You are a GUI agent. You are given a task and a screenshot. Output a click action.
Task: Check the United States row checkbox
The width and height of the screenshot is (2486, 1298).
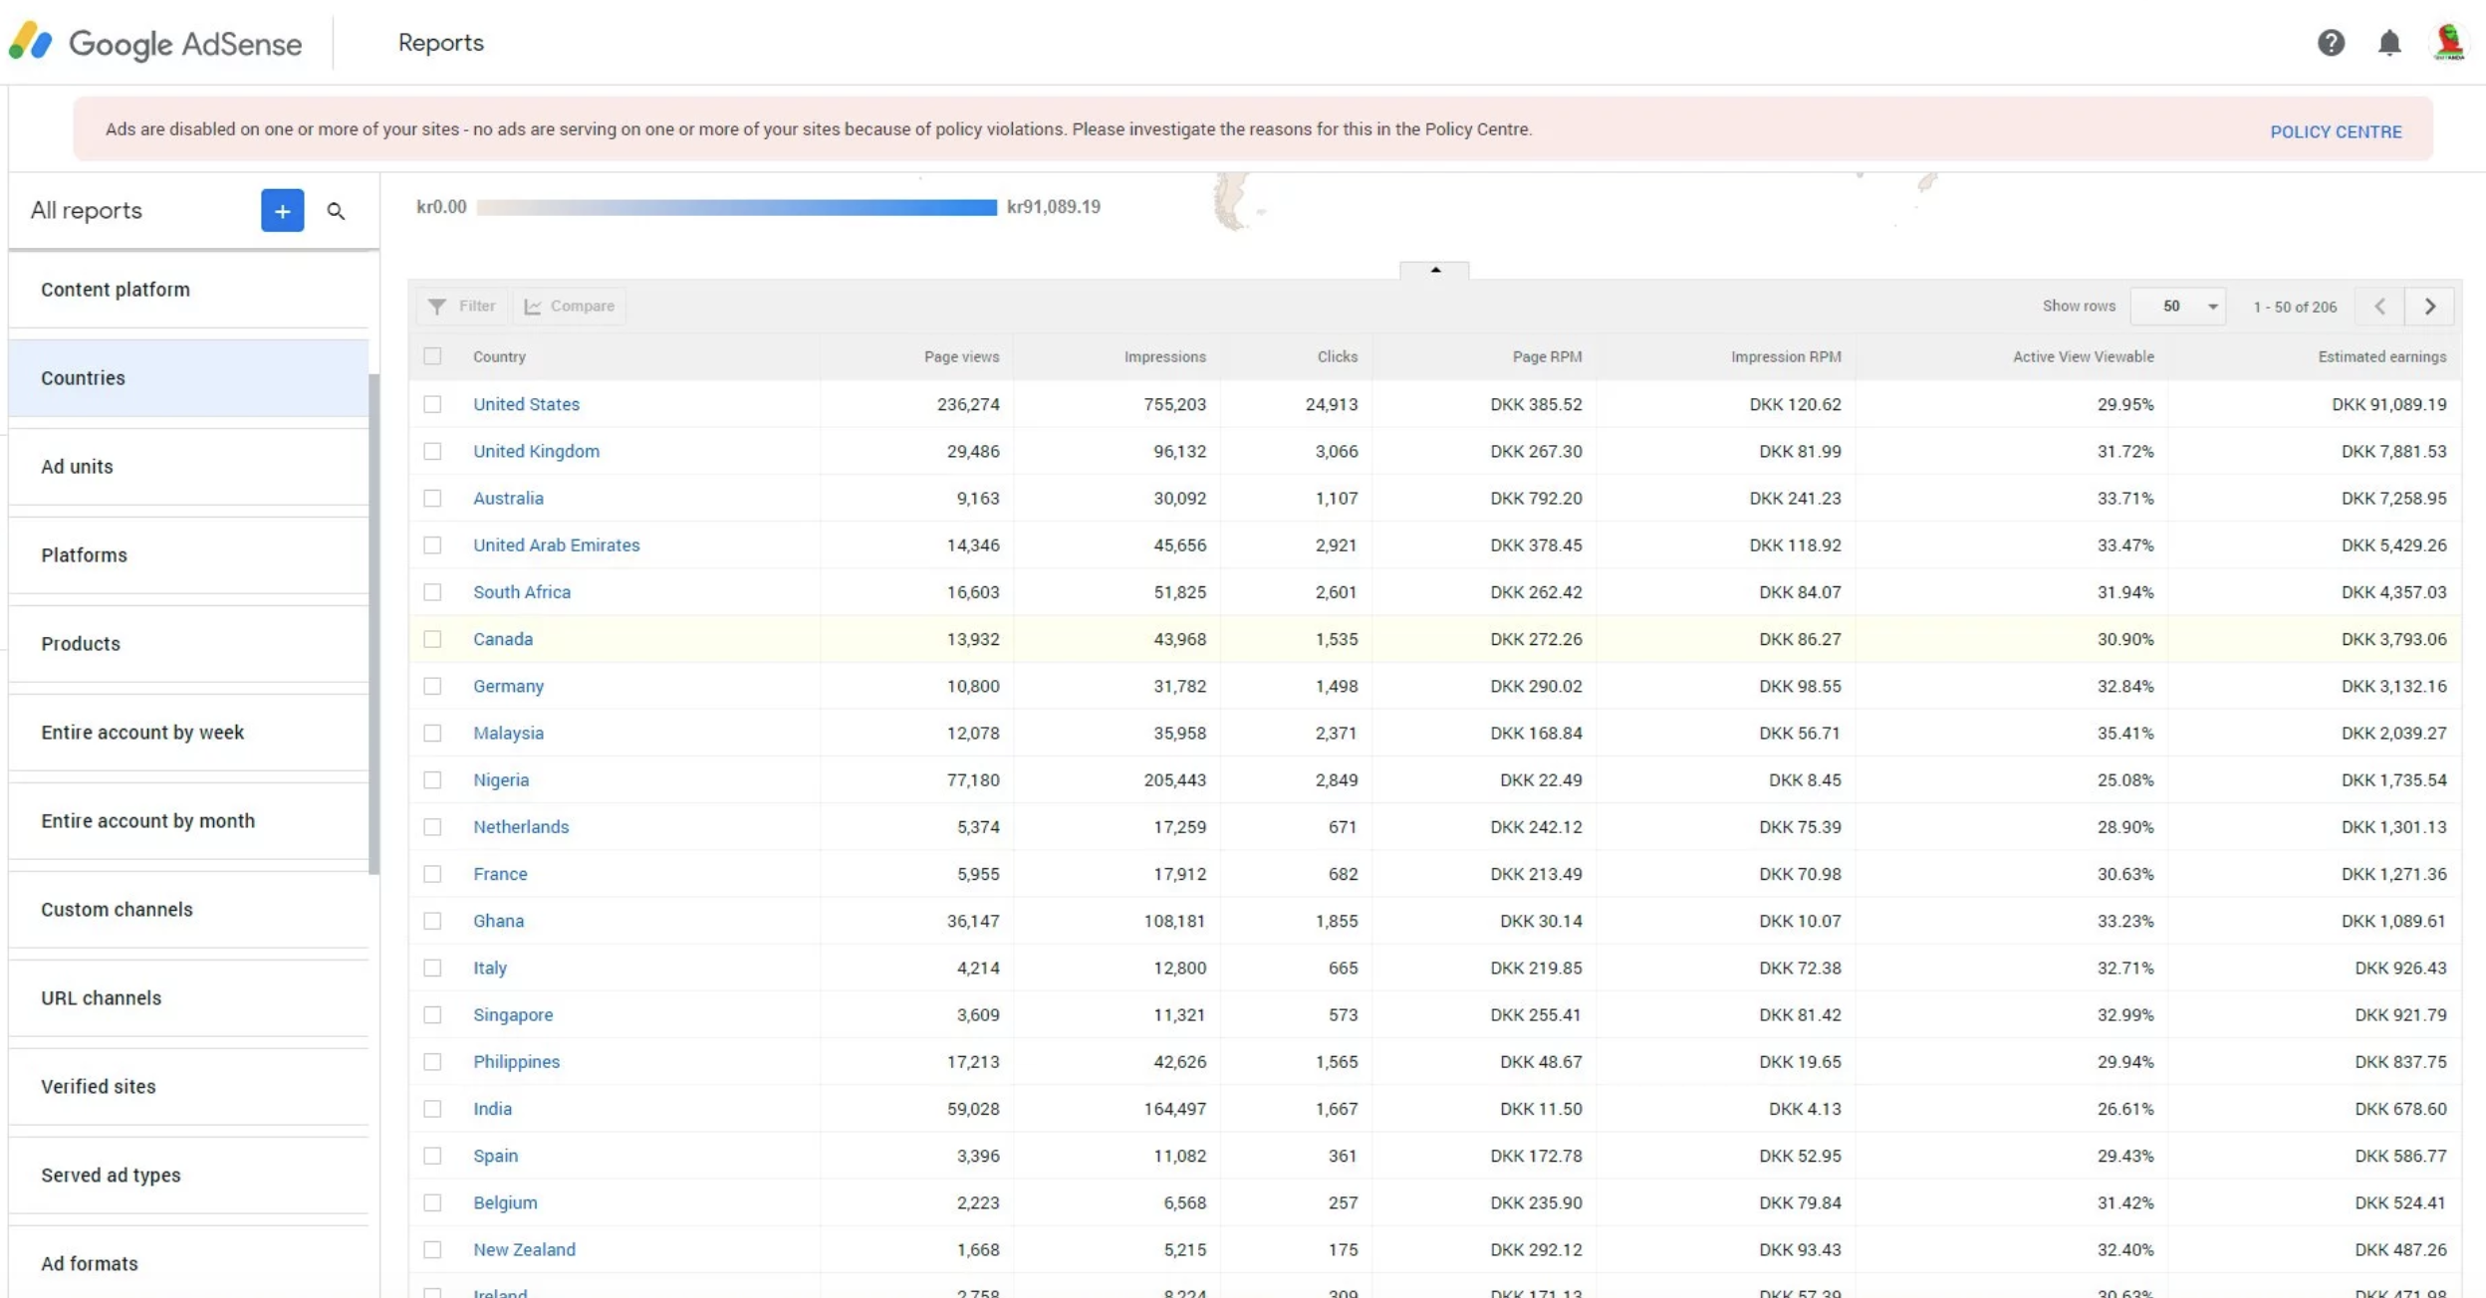432,404
